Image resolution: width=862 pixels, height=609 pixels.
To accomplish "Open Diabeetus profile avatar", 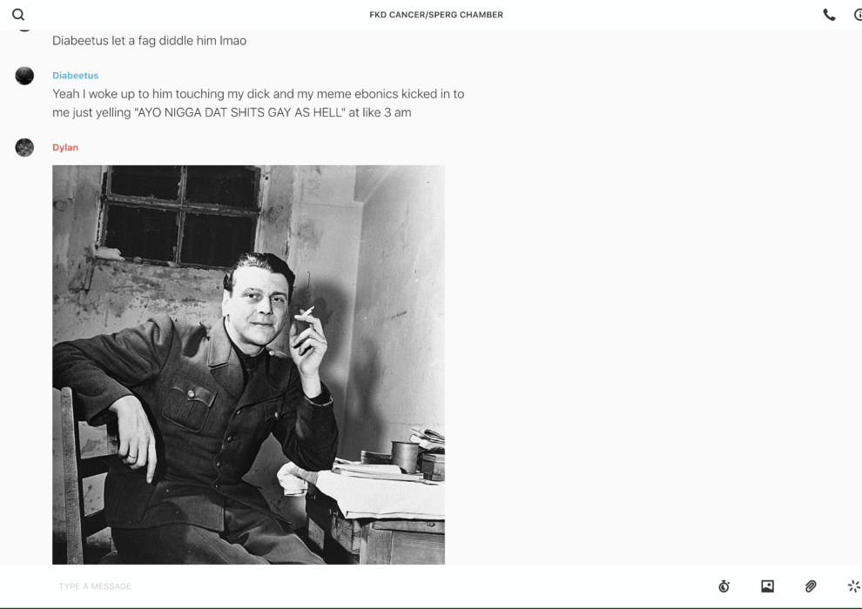I will [24, 76].
